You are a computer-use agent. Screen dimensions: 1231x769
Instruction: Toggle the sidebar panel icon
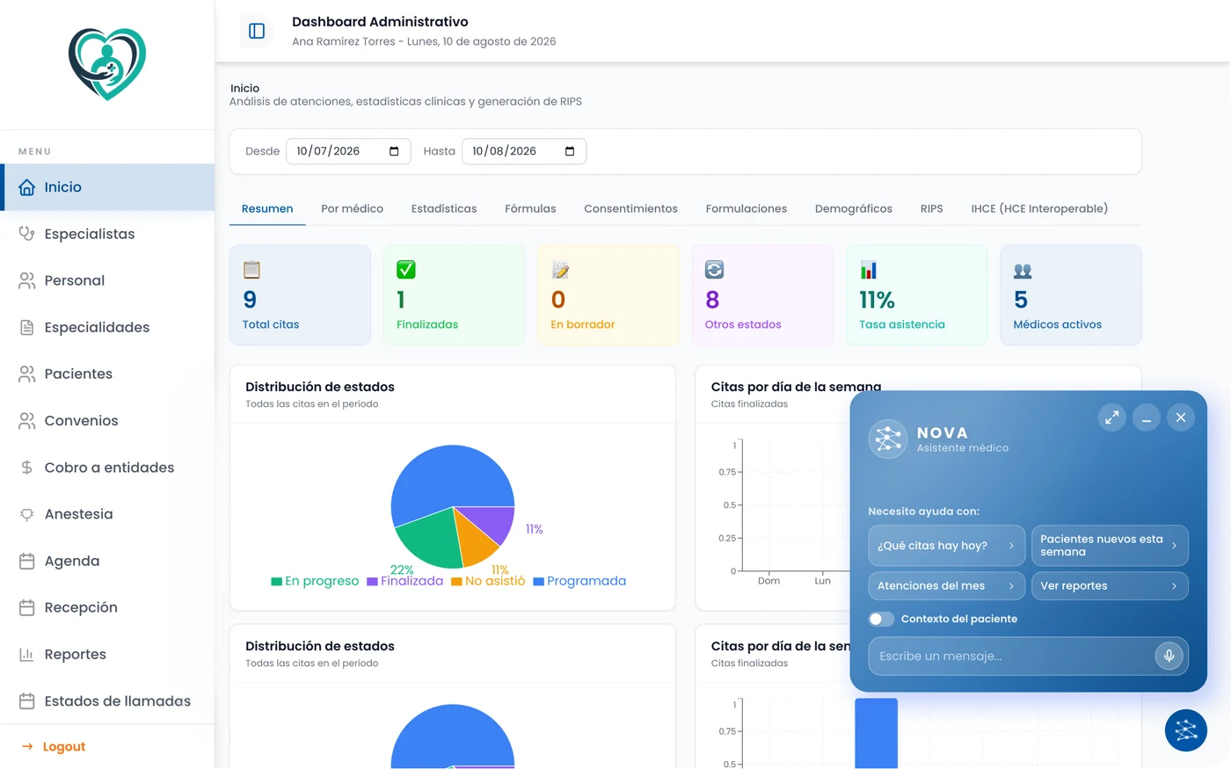click(x=257, y=31)
